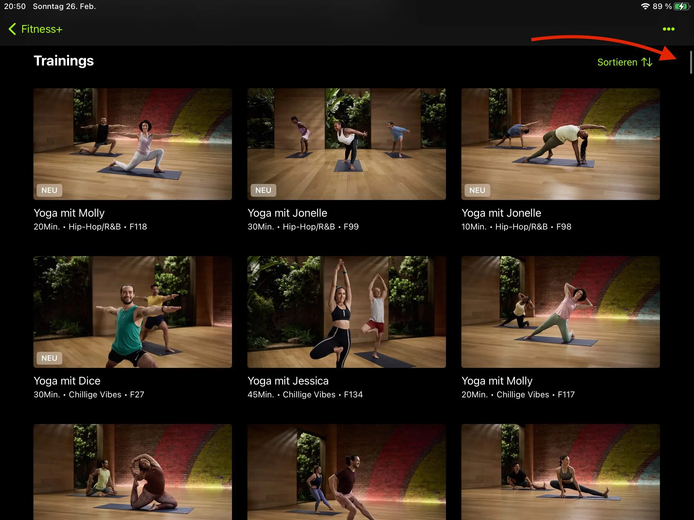
Task: Open bottom-right partially visible workout thumbnail
Action: (x=560, y=472)
